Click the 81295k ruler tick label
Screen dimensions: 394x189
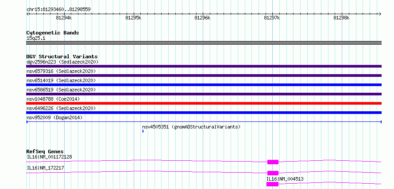pyautogui.click(x=134, y=18)
